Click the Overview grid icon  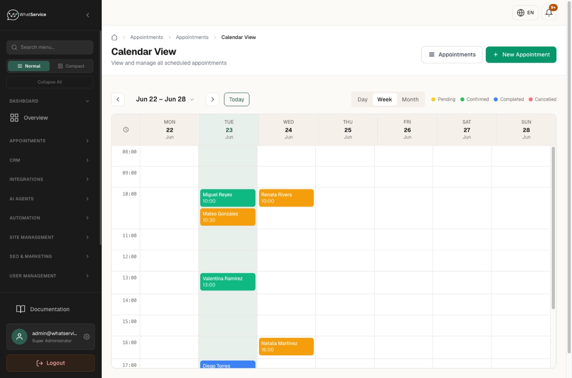tap(14, 118)
